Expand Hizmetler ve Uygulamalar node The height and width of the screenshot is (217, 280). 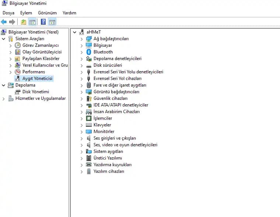coord(4,98)
